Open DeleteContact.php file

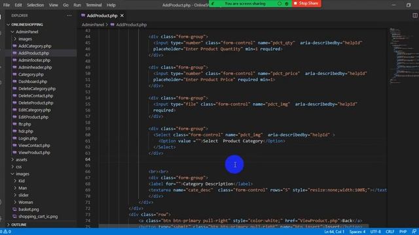tap(36, 96)
